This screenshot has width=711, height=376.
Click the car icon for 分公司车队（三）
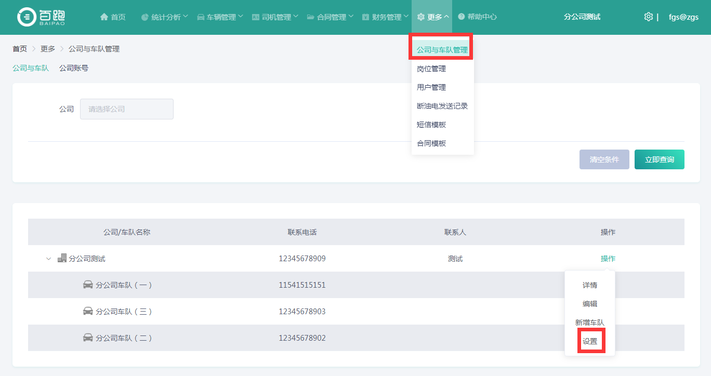click(x=88, y=311)
